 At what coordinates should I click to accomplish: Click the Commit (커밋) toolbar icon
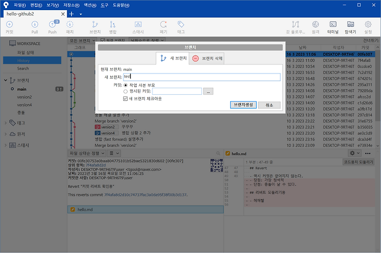click(9, 25)
